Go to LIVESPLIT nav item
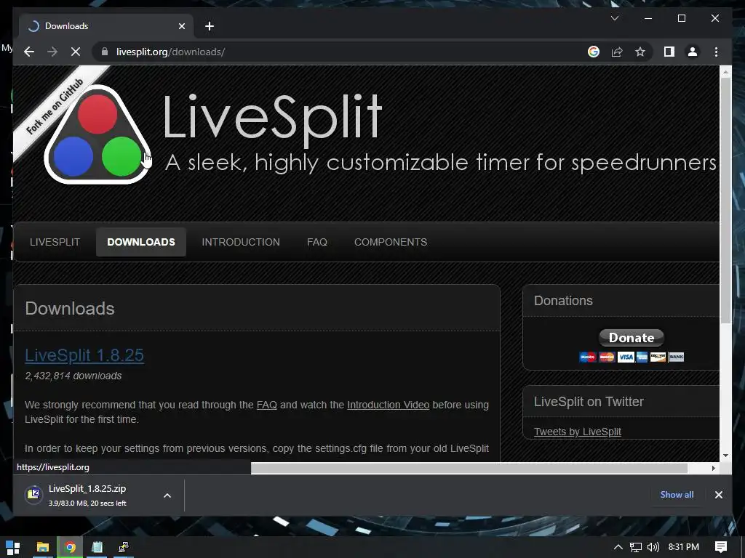 [x=55, y=242]
